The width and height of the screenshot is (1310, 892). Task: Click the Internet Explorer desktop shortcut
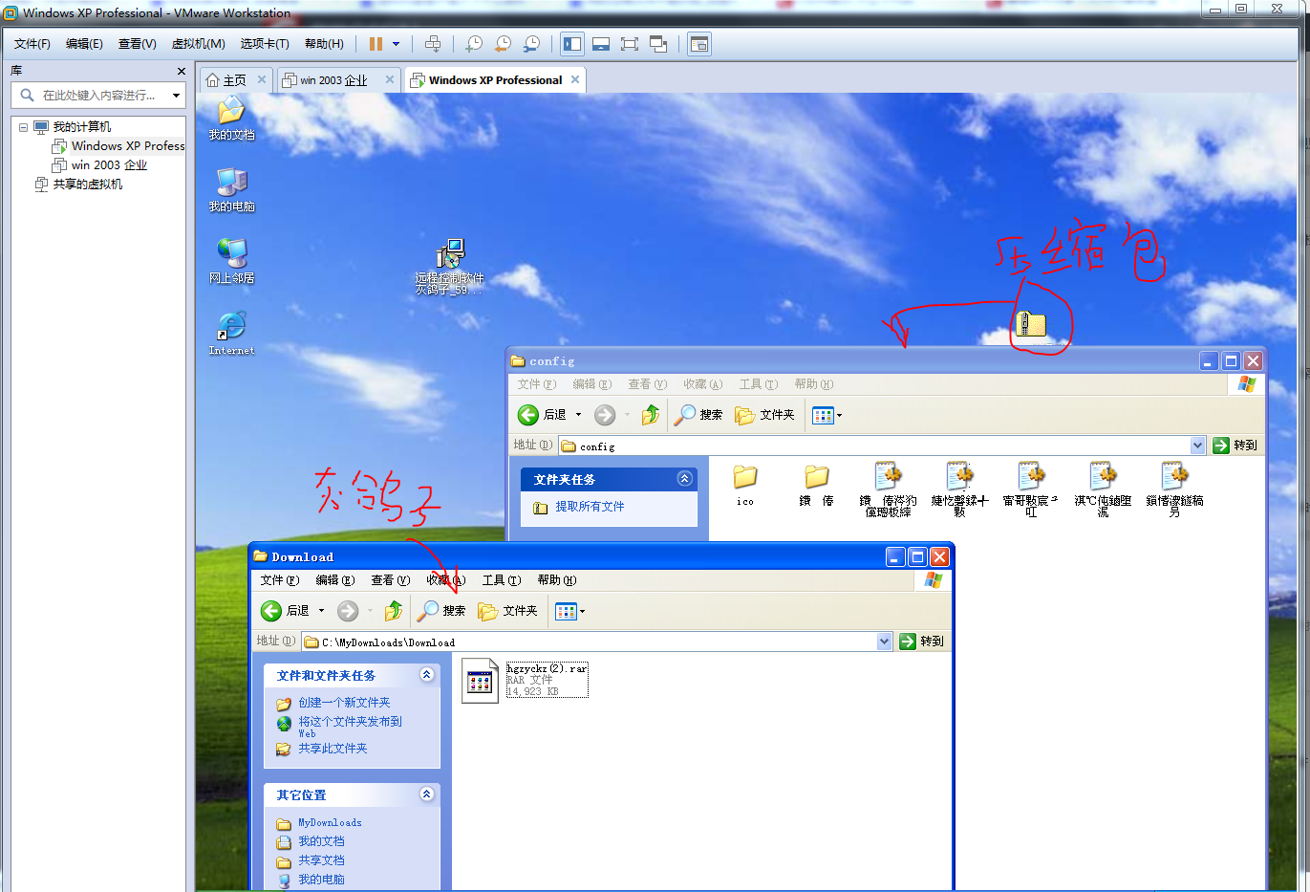pyautogui.click(x=231, y=334)
